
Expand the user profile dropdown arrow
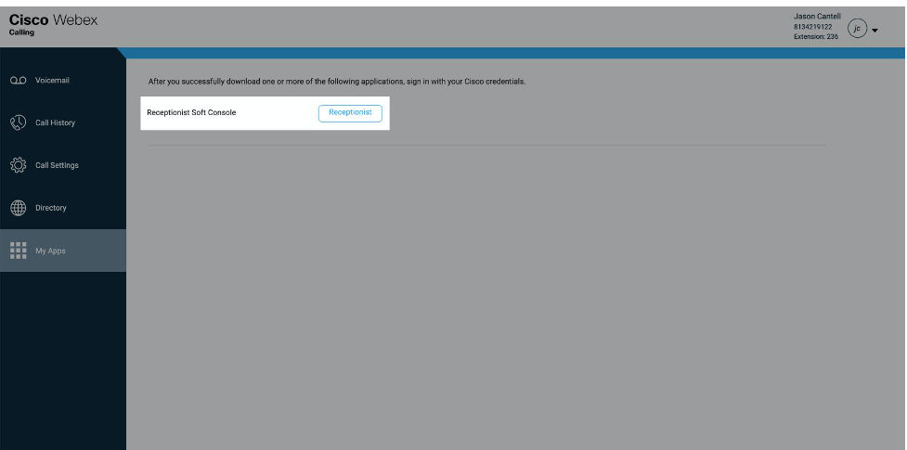[875, 31]
